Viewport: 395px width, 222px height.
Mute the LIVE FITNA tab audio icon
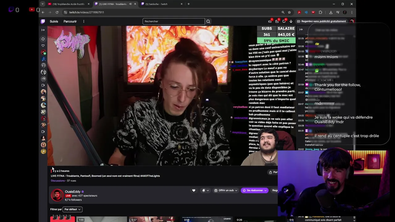coord(130,4)
